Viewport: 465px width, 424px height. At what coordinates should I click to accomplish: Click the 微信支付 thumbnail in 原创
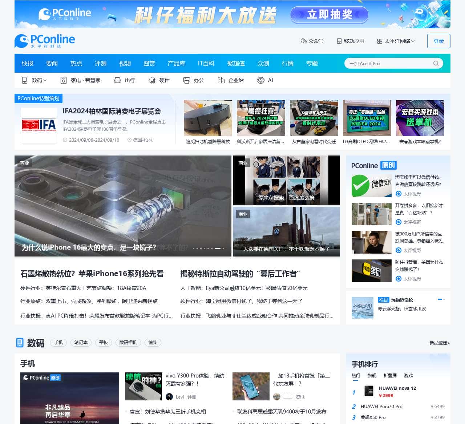click(372, 186)
